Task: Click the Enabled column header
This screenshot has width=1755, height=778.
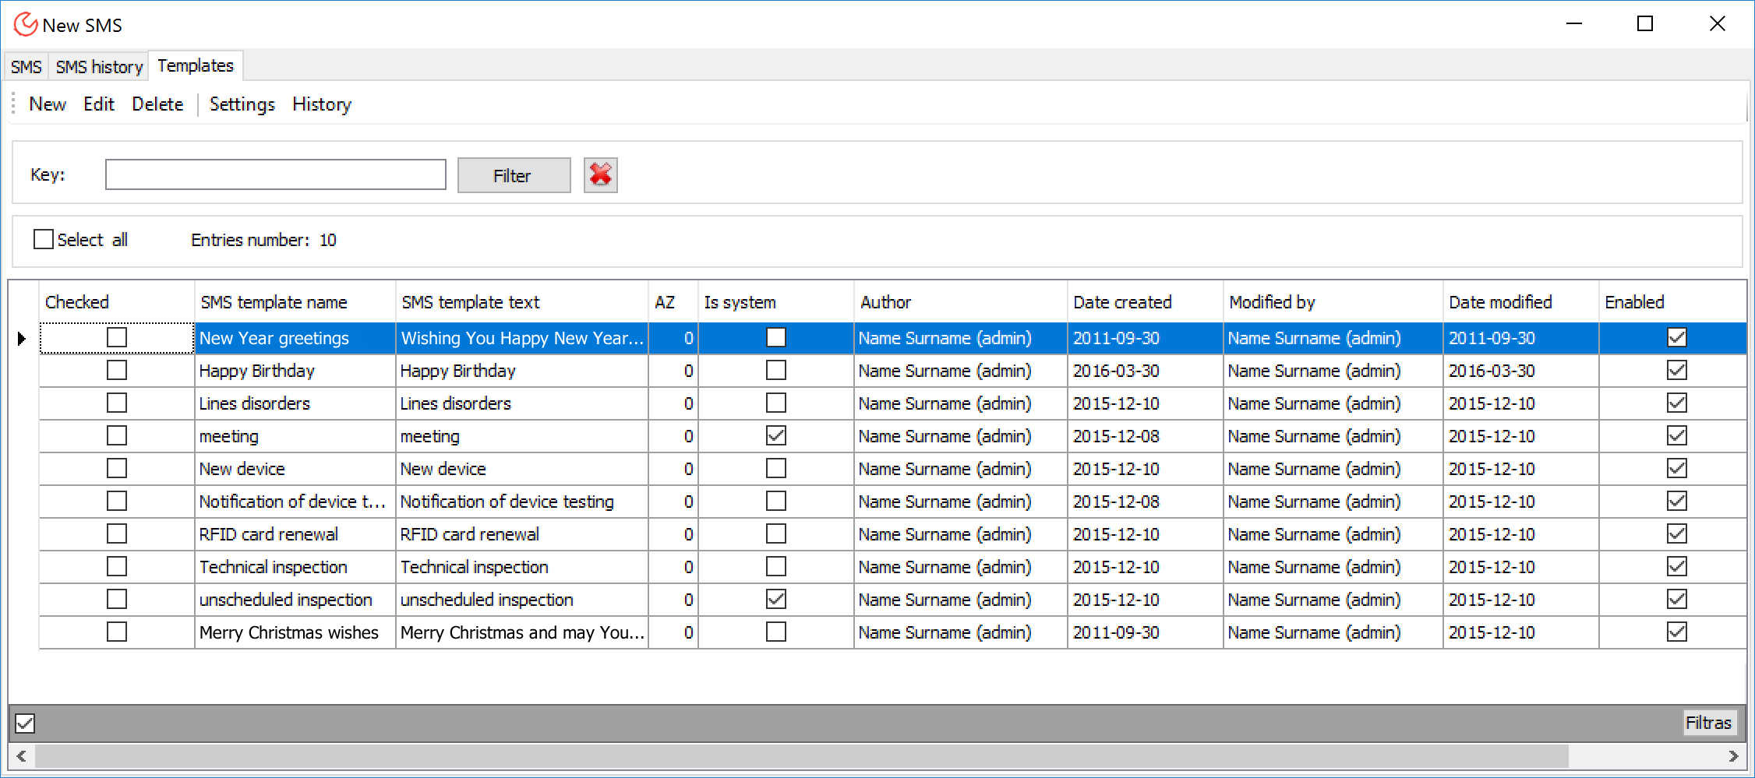Action: [x=1672, y=302]
